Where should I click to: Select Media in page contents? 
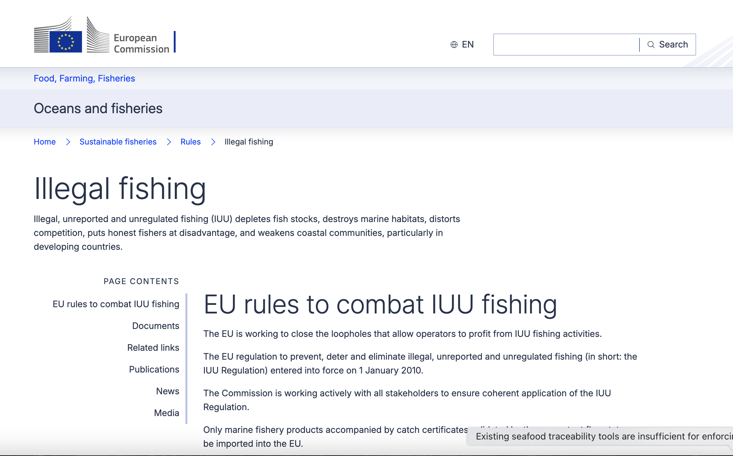tap(167, 413)
